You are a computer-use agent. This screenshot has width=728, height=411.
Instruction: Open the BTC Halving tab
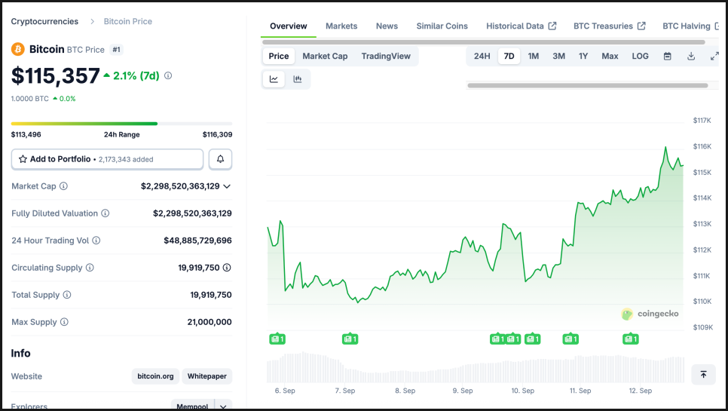pos(690,26)
